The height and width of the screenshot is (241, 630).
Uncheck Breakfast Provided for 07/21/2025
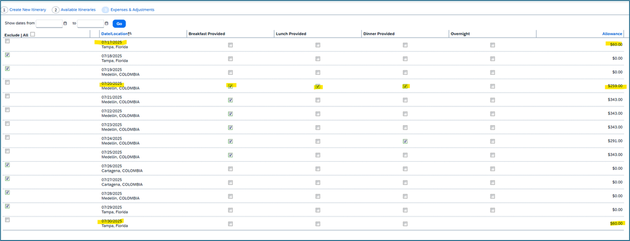(x=230, y=100)
